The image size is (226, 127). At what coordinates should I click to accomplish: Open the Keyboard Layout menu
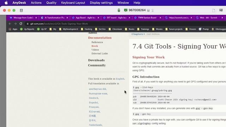(73, 3)
